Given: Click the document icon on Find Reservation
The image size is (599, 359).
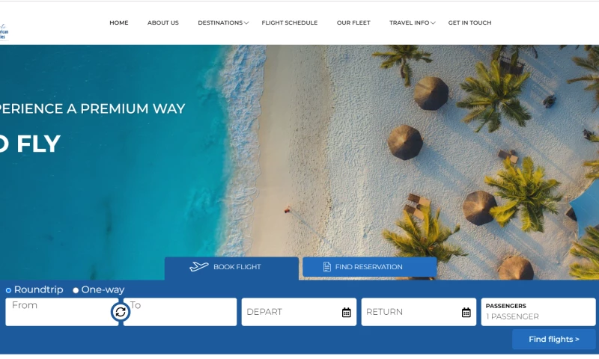Looking at the screenshot, I should click(326, 267).
